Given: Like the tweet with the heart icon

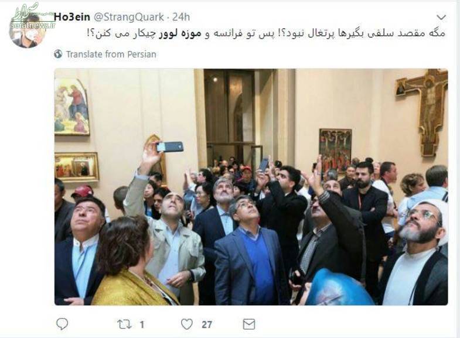Looking at the screenshot, I should [186, 324].
